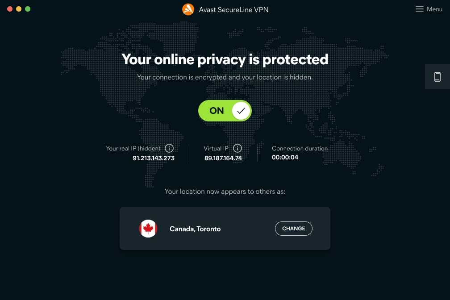Screen dimensions: 450x300
Task: Click the Avast SecureLine VPN title
Action: coord(233,10)
